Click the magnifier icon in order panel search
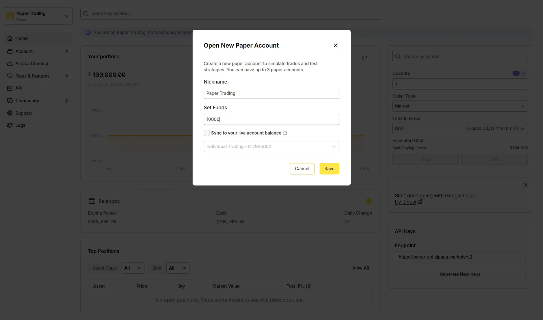The height and width of the screenshot is (320, 543). [x=398, y=56]
